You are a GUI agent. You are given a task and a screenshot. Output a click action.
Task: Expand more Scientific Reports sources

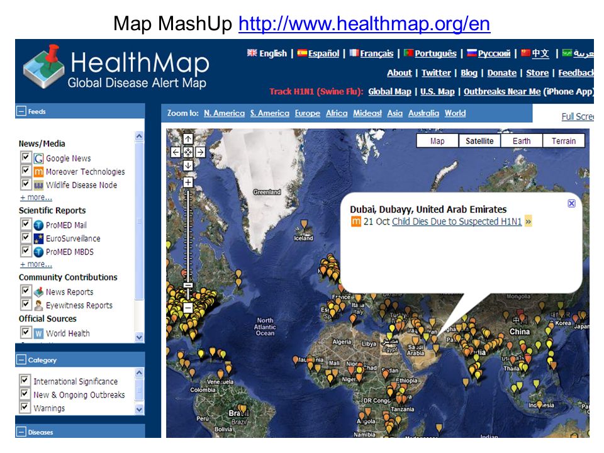(x=36, y=264)
